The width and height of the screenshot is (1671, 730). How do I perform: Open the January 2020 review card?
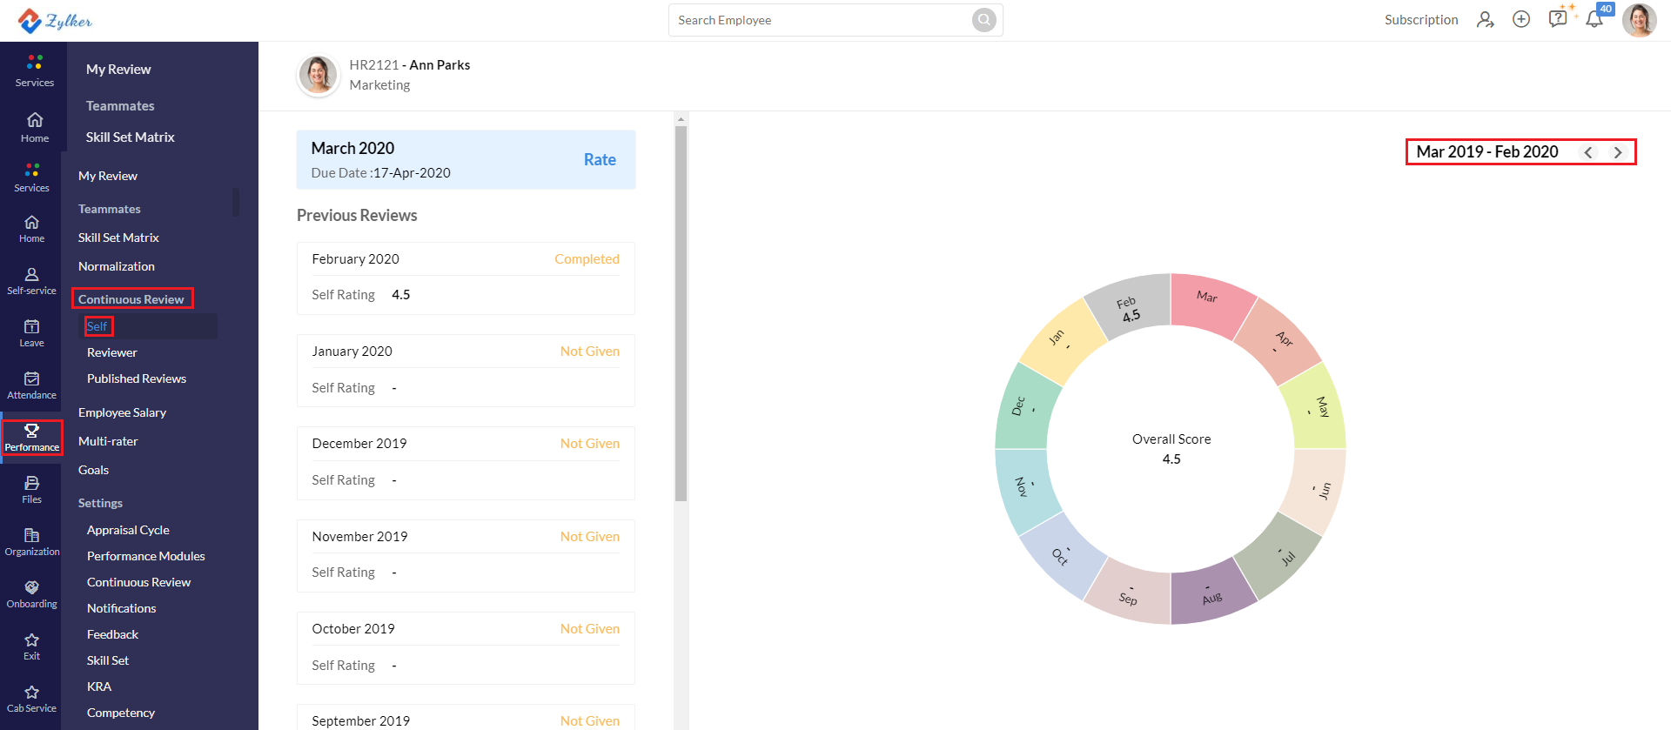[x=466, y=371]
